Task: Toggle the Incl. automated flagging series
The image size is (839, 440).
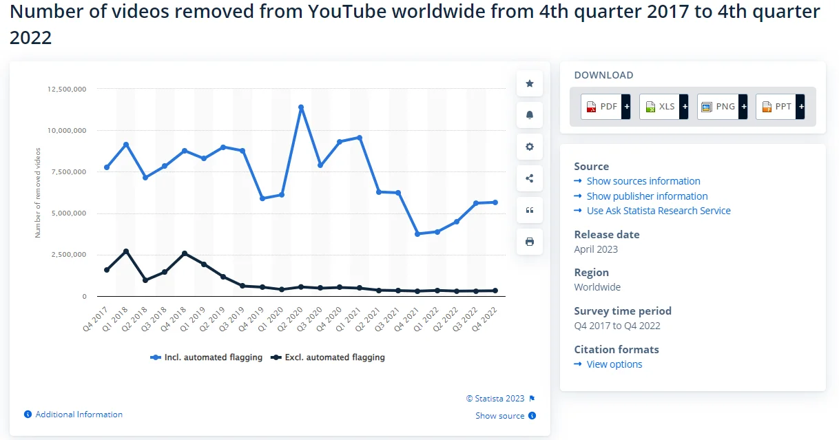Action: pos(207,357)
